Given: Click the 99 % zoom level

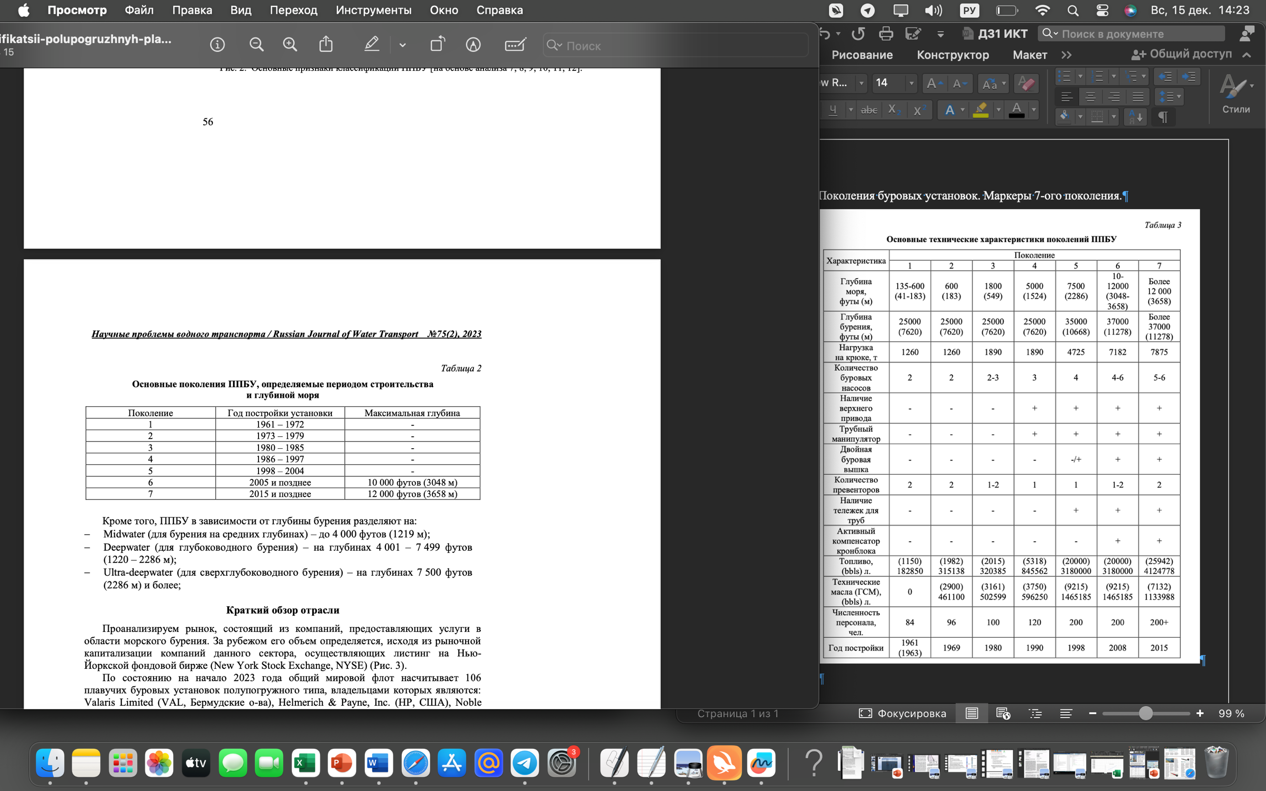Looking at the screenshot, I should pyautogui.click(x=1231, y=713).
